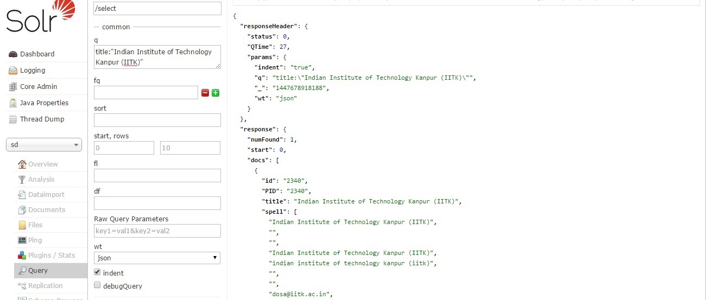Image resolution: width=709 pixels, height=300 pixels.
Task: Open the Dataimport link
Action: coord(46,195)
